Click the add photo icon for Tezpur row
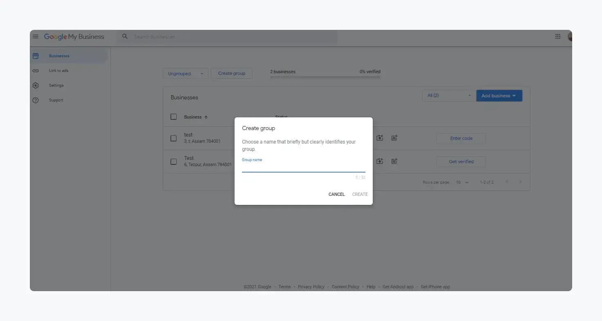 pos(380,162)
